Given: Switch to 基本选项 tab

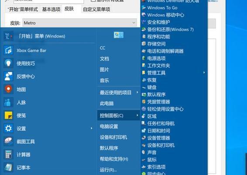Looking at the screenshot, I should point(51,10).
